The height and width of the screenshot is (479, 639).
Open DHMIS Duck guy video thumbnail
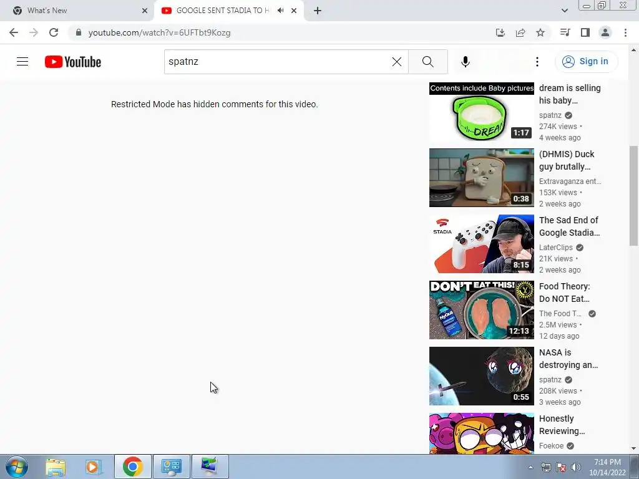click(x=481, y=178)
